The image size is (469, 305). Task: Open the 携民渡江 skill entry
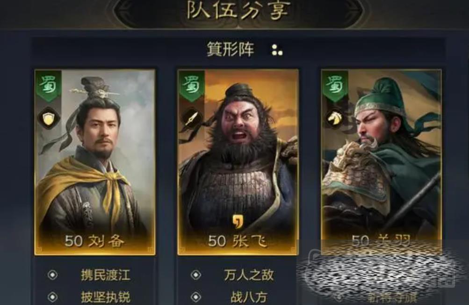[106, 275]
